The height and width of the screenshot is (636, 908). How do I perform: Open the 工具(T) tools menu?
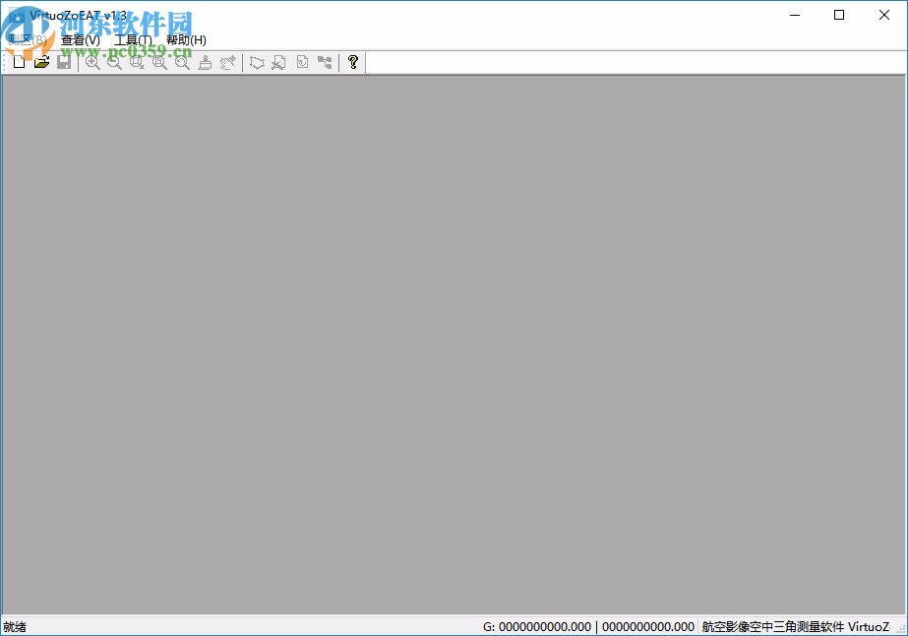pyautogui.click(x=133, y=39)
